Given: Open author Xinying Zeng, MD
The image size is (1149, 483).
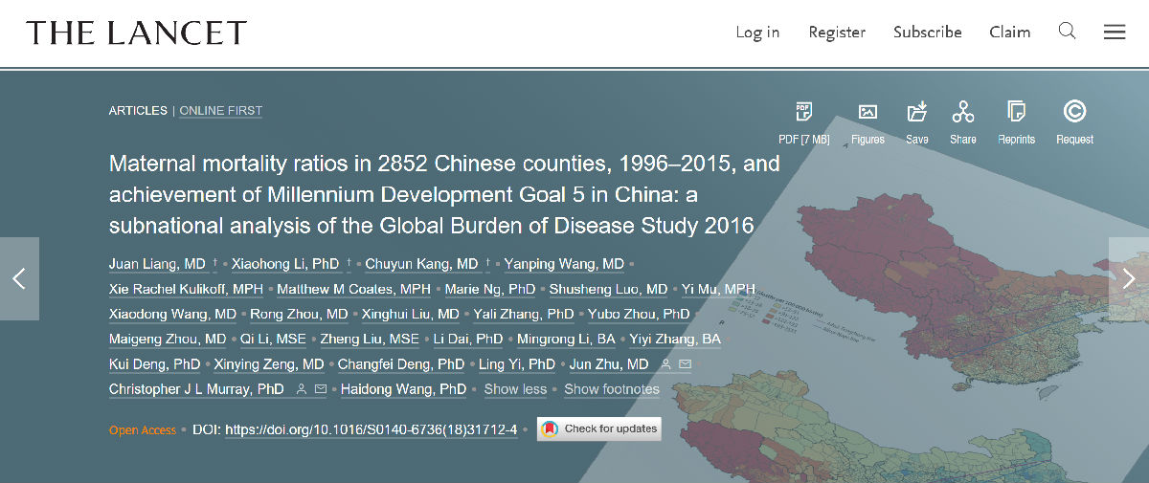Looking at the screenshot, I should pyautogui.click(x=269, y=364).
